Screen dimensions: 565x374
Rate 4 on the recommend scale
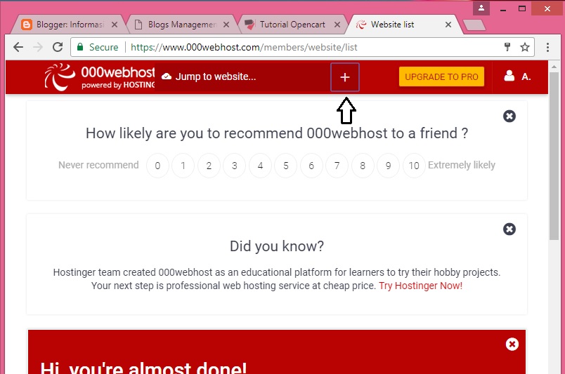pyautogui.click(x=260, y=166)
